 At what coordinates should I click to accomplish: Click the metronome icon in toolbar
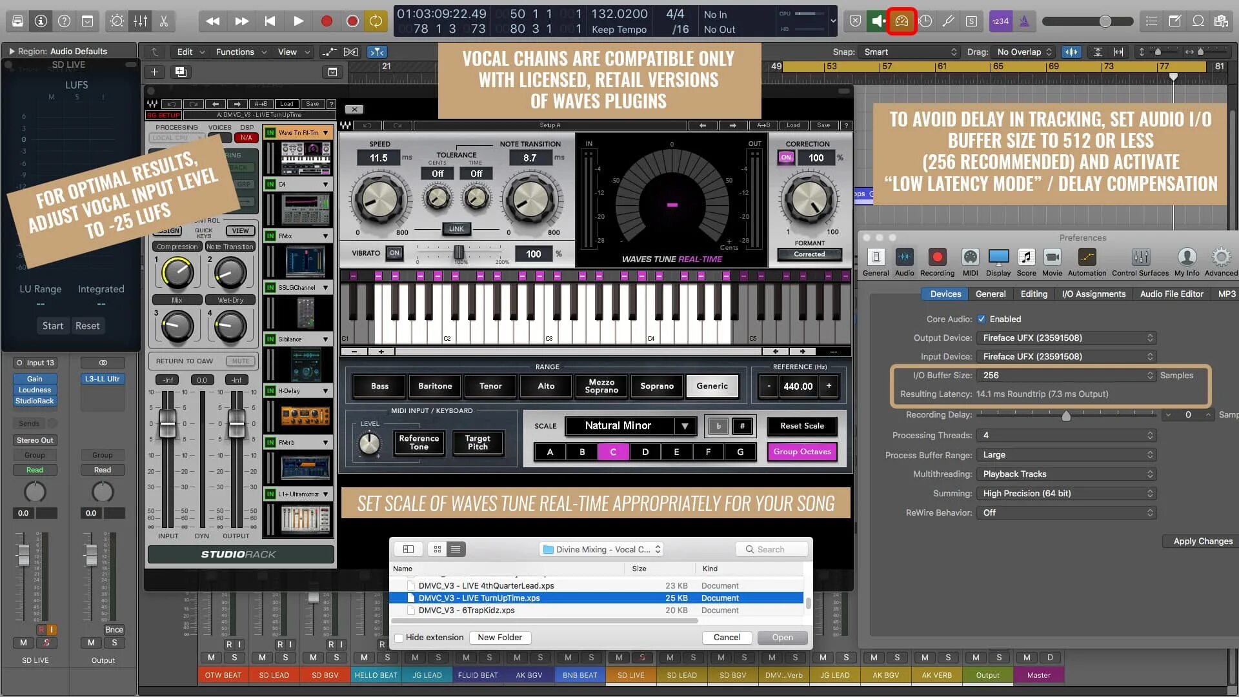1024,21
